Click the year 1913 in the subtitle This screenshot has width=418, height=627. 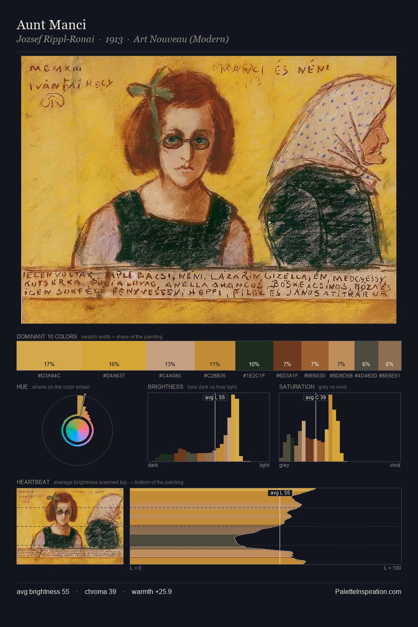pyautogui.click(x=114, y=39)
